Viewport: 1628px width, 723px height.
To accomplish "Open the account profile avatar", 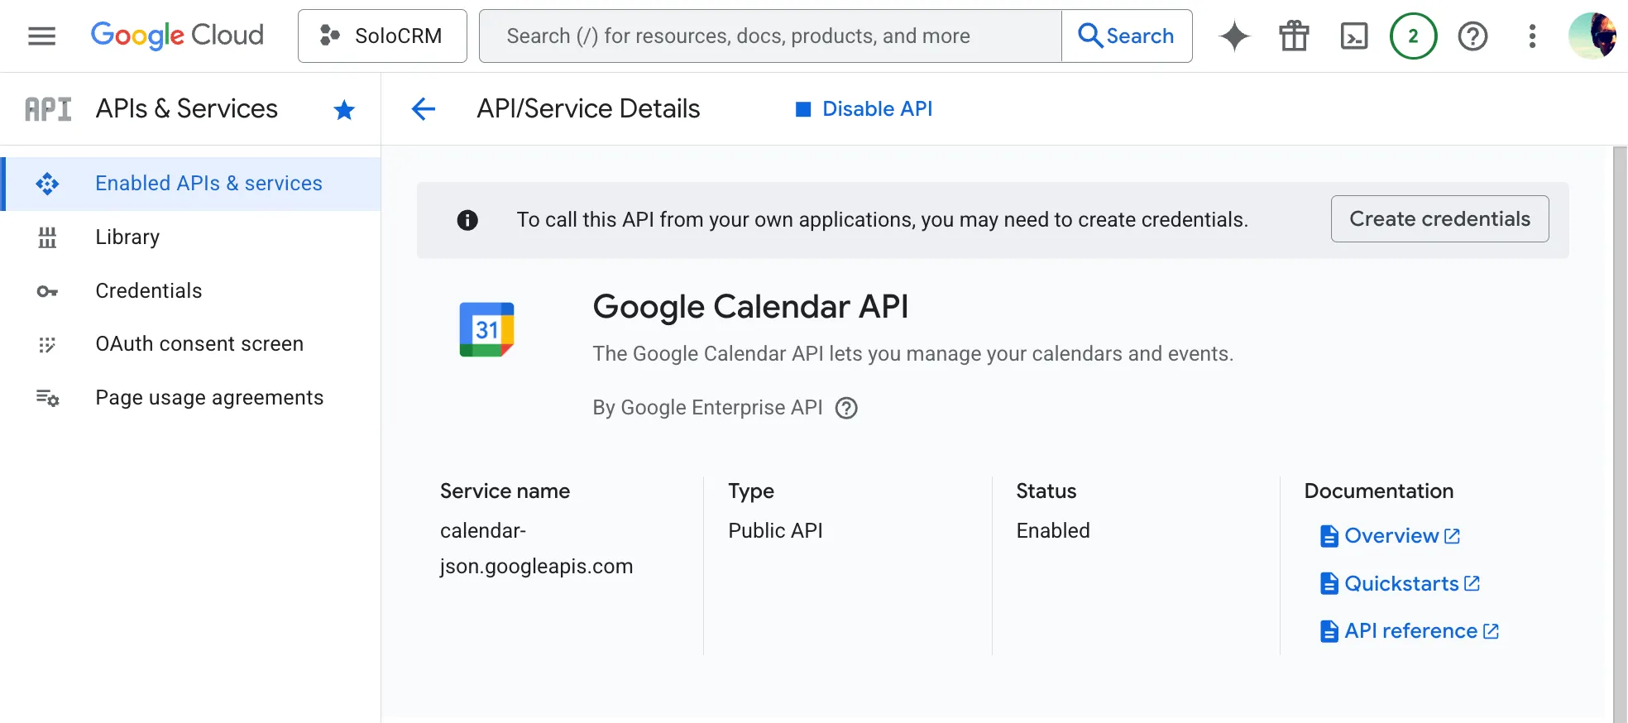I will click(x=1592, y=36).
